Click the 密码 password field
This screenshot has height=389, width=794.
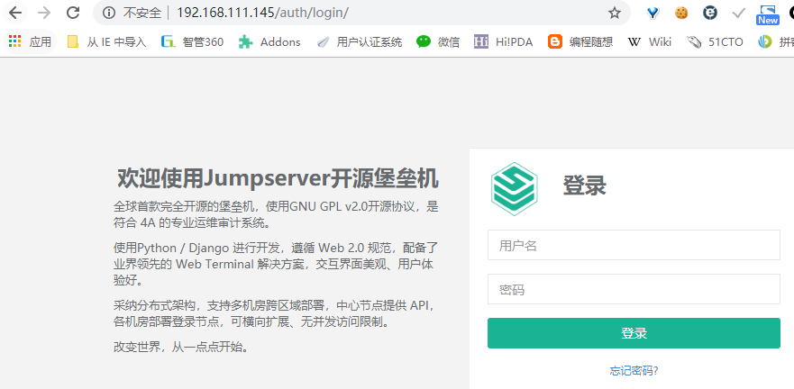[634, 289]
